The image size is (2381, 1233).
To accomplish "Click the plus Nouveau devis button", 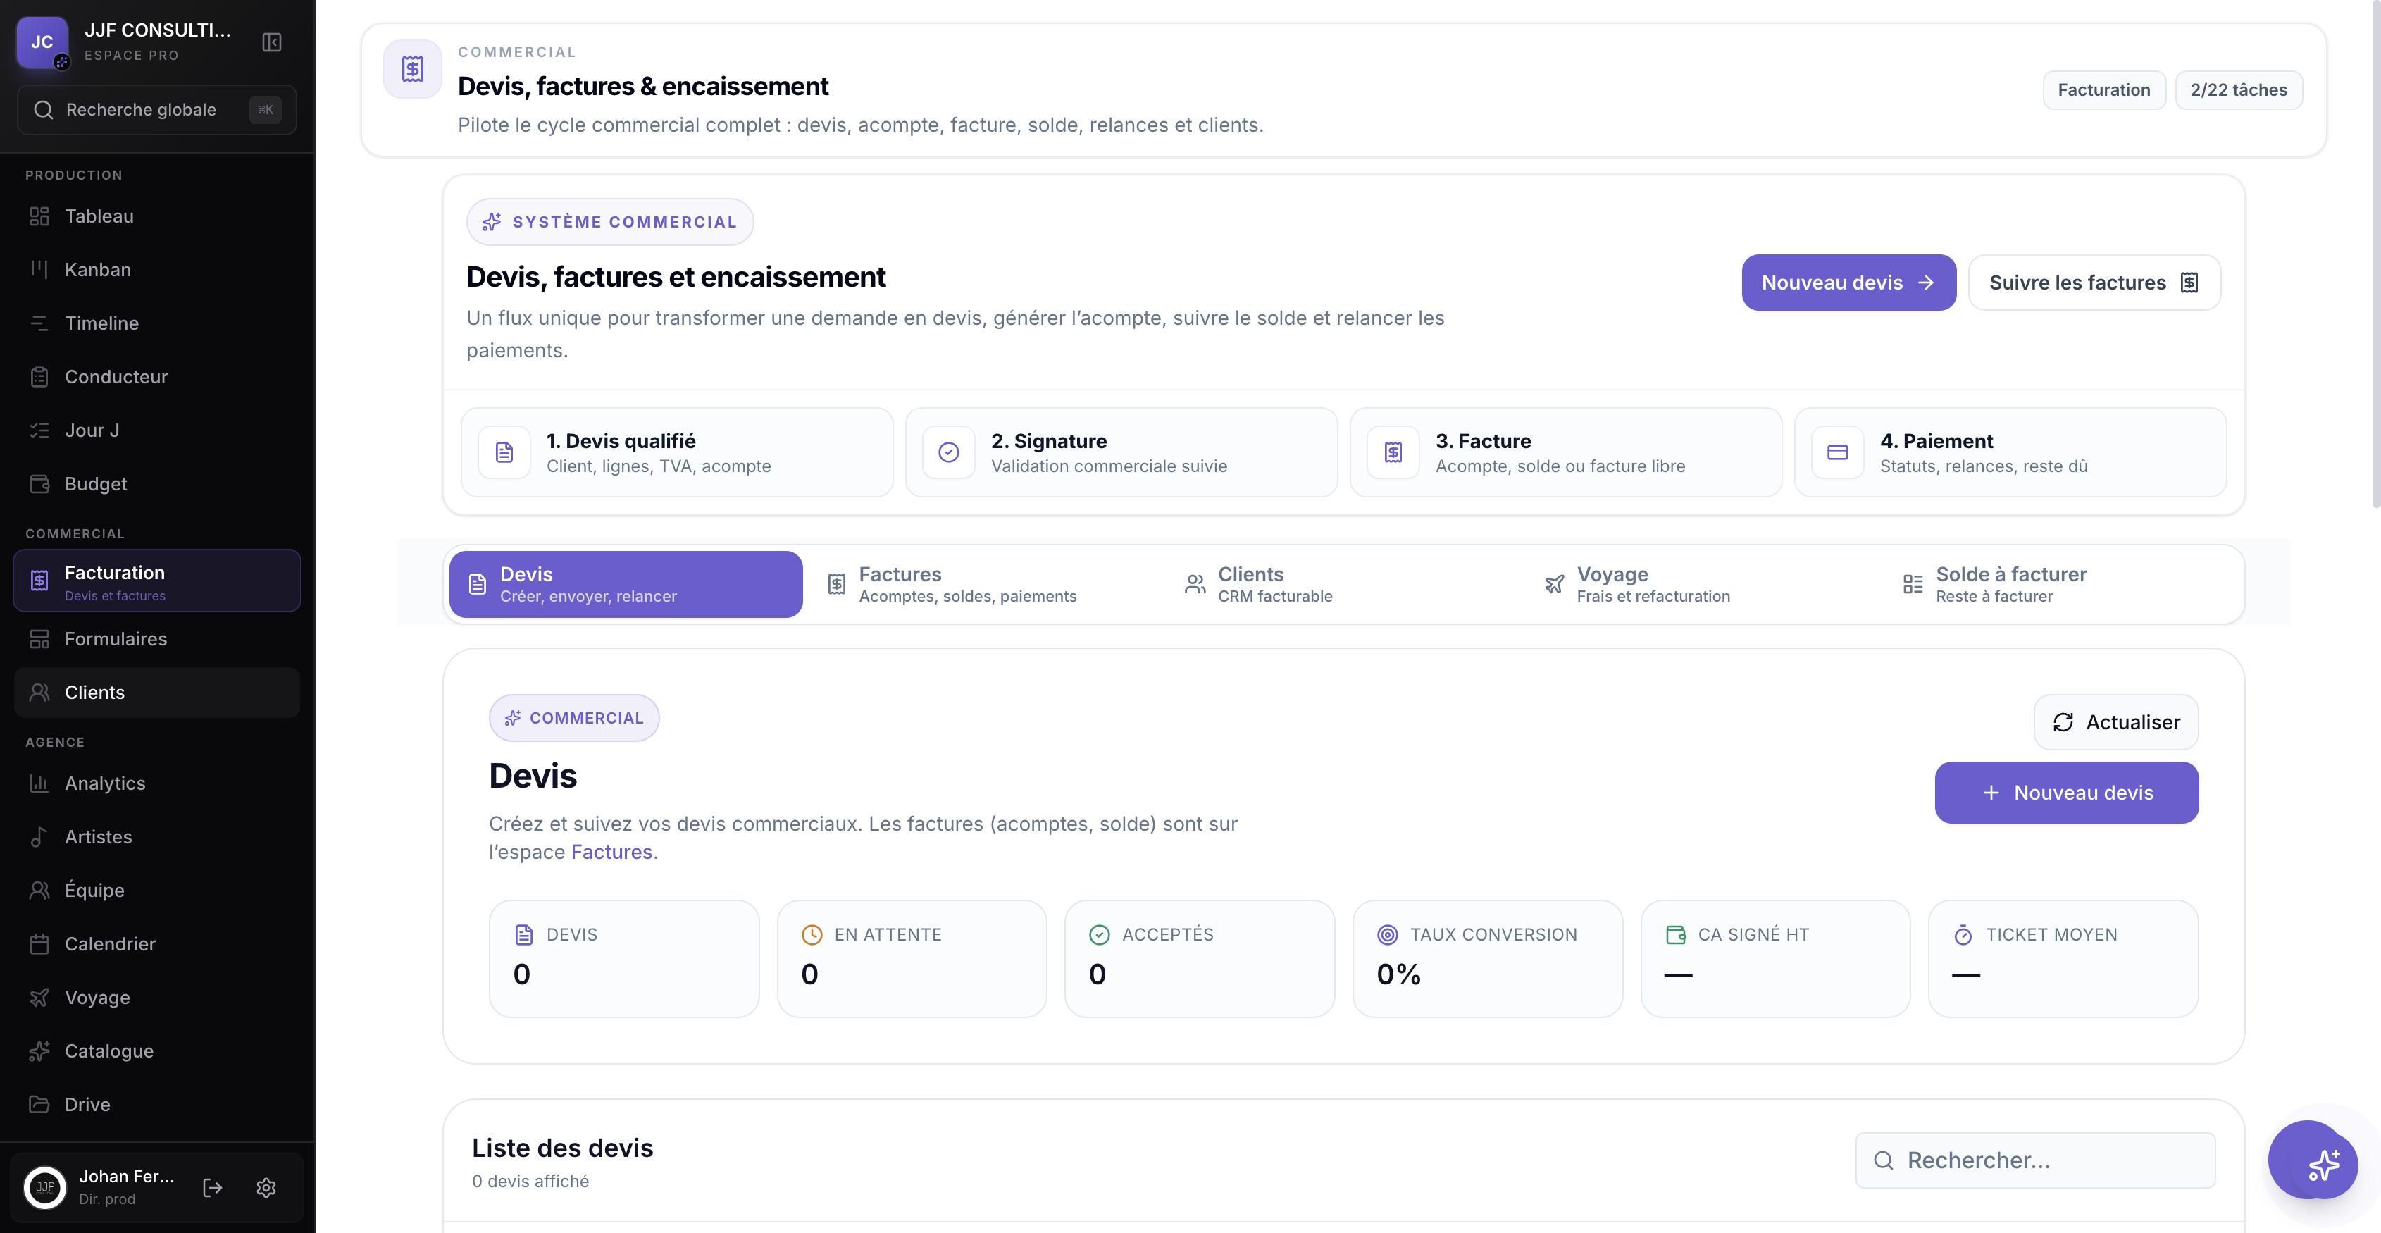I will tap(2067, 793).
